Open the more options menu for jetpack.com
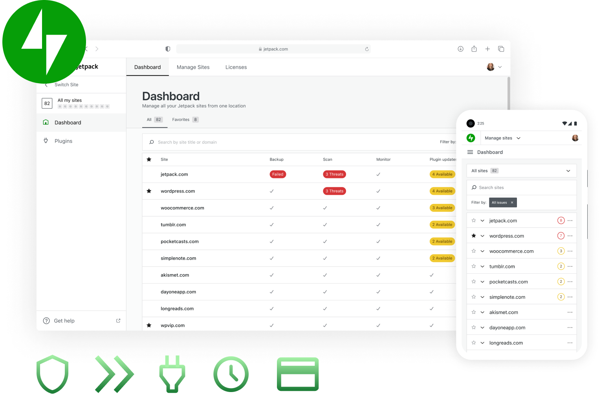Image resolution: width=601 pixels, height=394 pixels. (570, 221)
